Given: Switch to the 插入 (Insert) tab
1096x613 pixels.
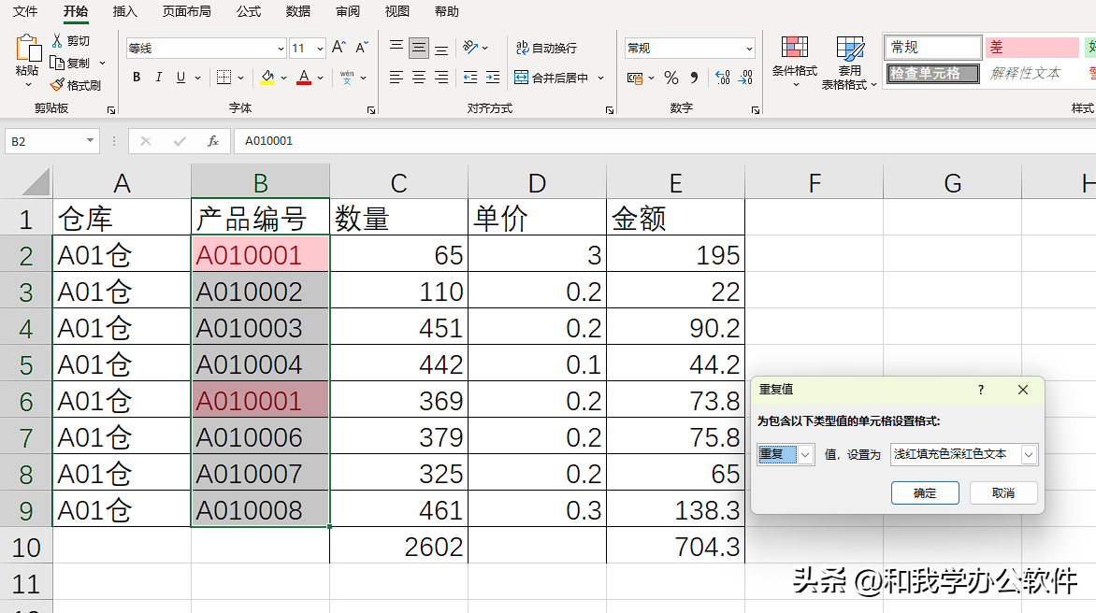Looking at the screenshot, I should point(125,11).
